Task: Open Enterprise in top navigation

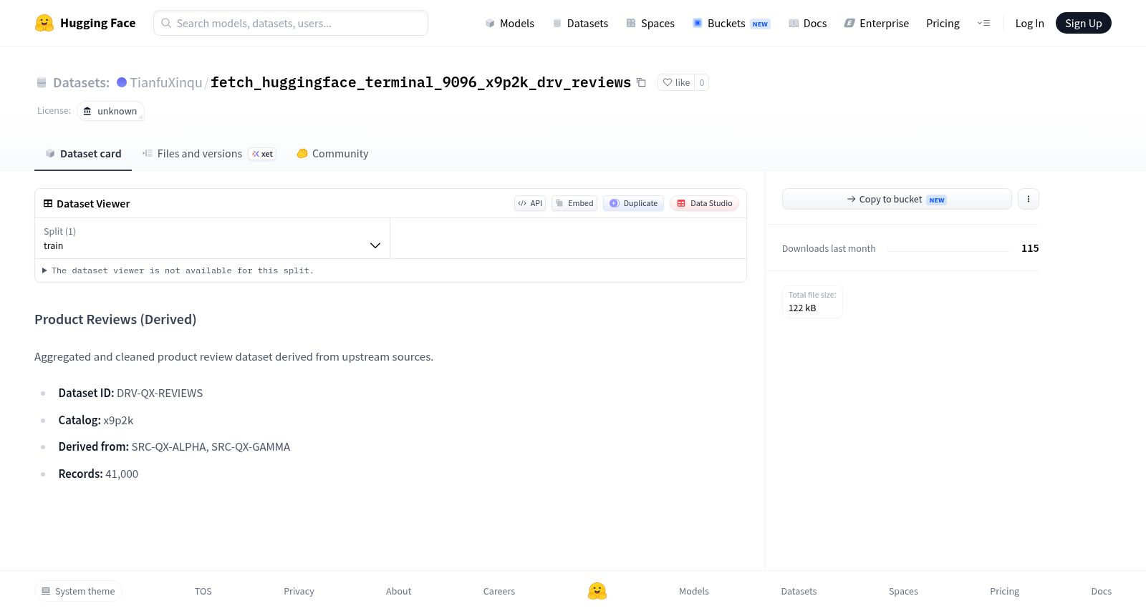Action: (877, 23)
